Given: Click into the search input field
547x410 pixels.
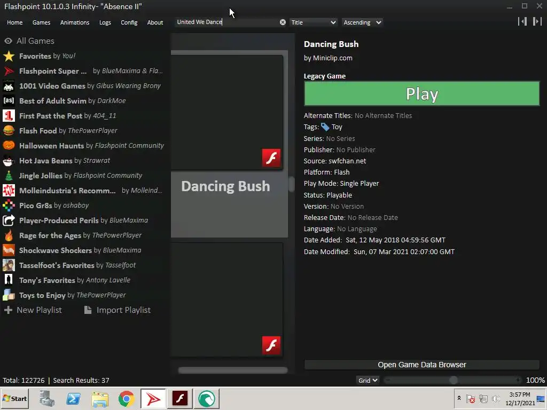Looking at the screenshot, I should (226, 22).
